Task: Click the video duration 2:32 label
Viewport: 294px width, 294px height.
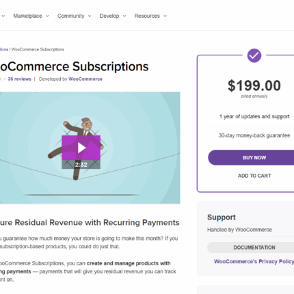Action: tap(81, 165)
